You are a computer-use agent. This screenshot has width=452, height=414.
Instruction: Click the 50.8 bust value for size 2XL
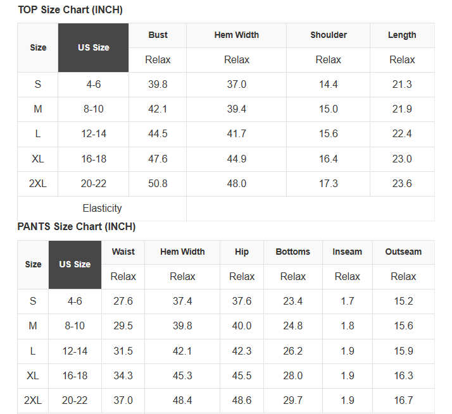158,184
